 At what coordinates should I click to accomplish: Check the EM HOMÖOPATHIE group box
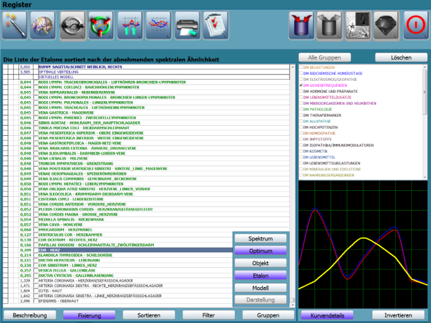[301, 133]
